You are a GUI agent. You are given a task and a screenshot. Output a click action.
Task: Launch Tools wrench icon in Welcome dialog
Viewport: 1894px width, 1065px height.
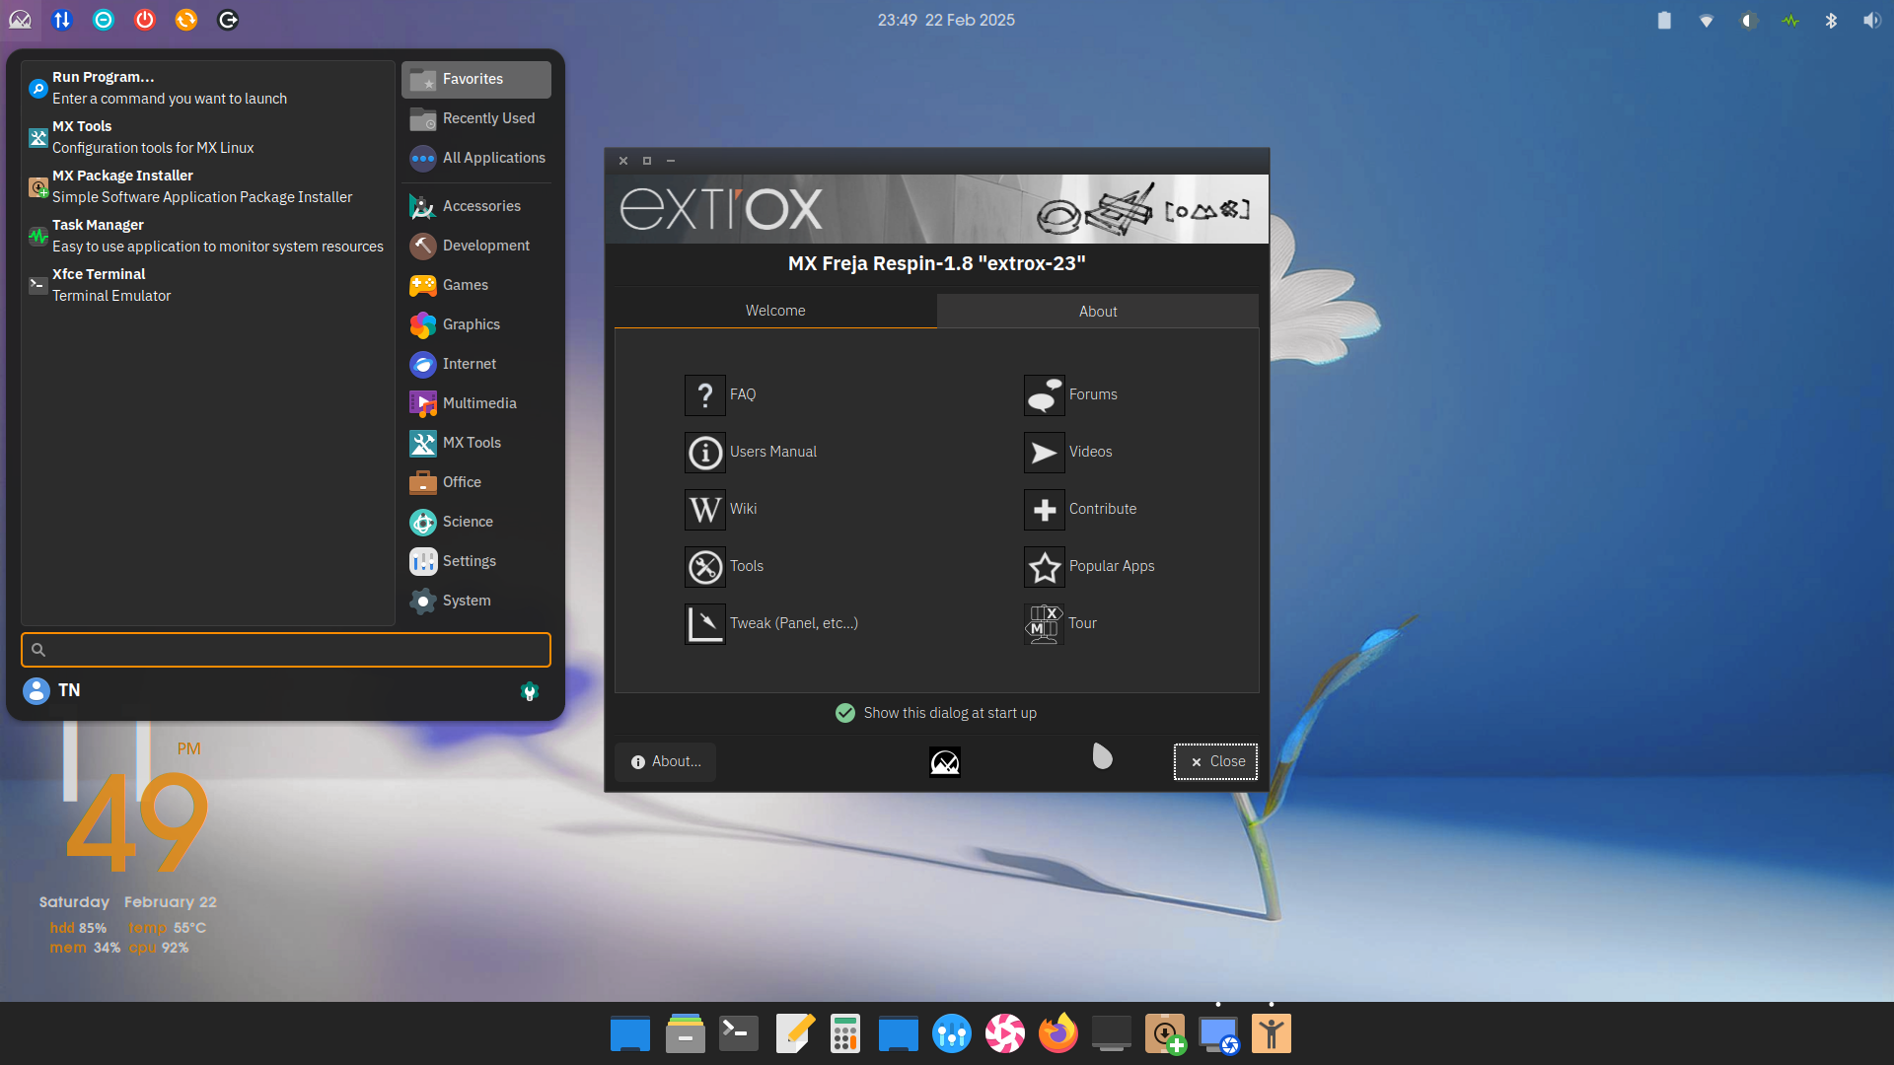pyautogui.click(x=704, y=567)
